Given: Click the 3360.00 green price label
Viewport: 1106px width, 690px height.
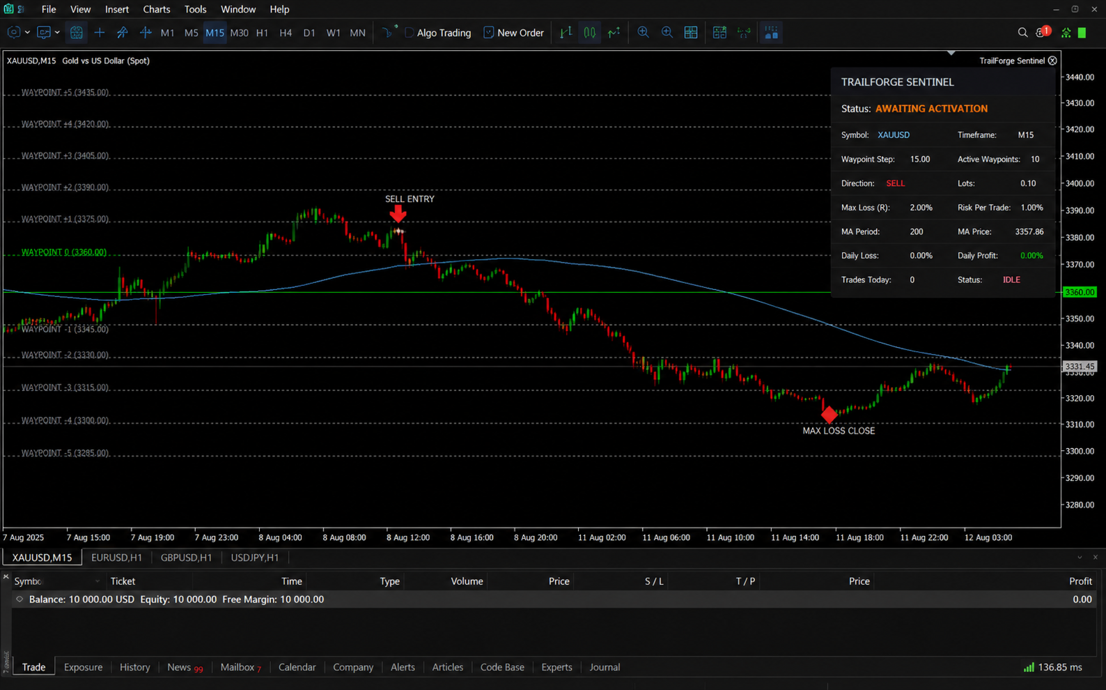Looking at the screenshot, I should [1080, 292].
